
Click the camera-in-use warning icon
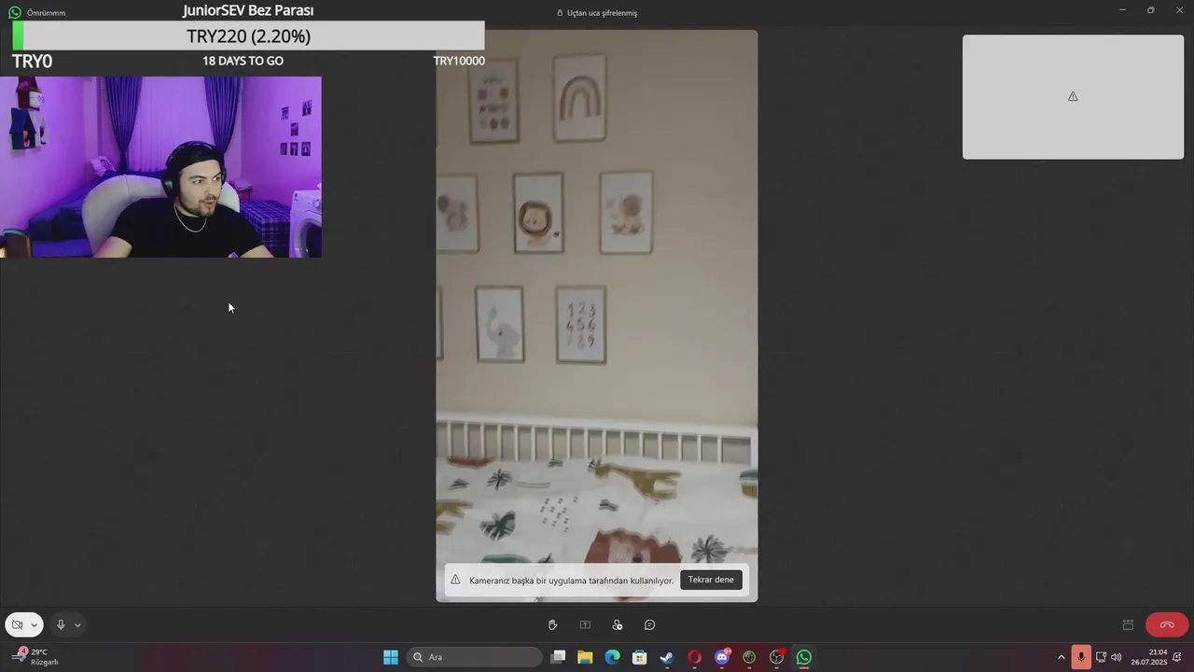[x=455, y=580]
